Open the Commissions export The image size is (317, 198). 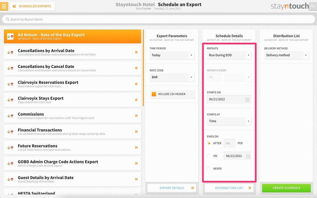tap(73, 116)
